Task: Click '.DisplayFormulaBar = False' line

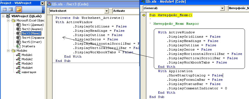Action: pyautogui.click(x=195, y=80)
